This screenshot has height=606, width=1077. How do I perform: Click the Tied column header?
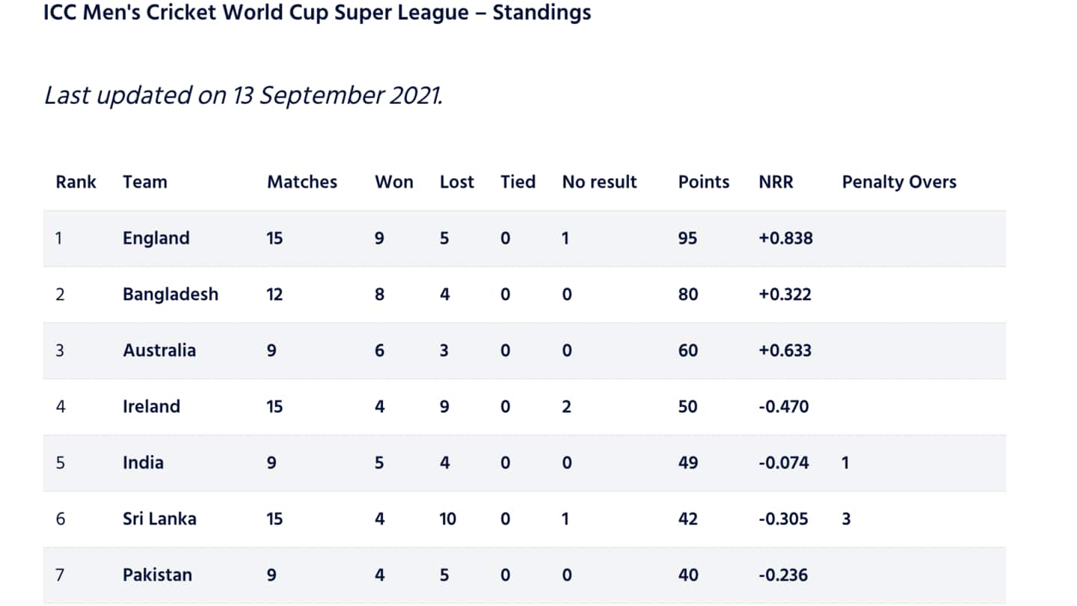(x=518, y=182)
